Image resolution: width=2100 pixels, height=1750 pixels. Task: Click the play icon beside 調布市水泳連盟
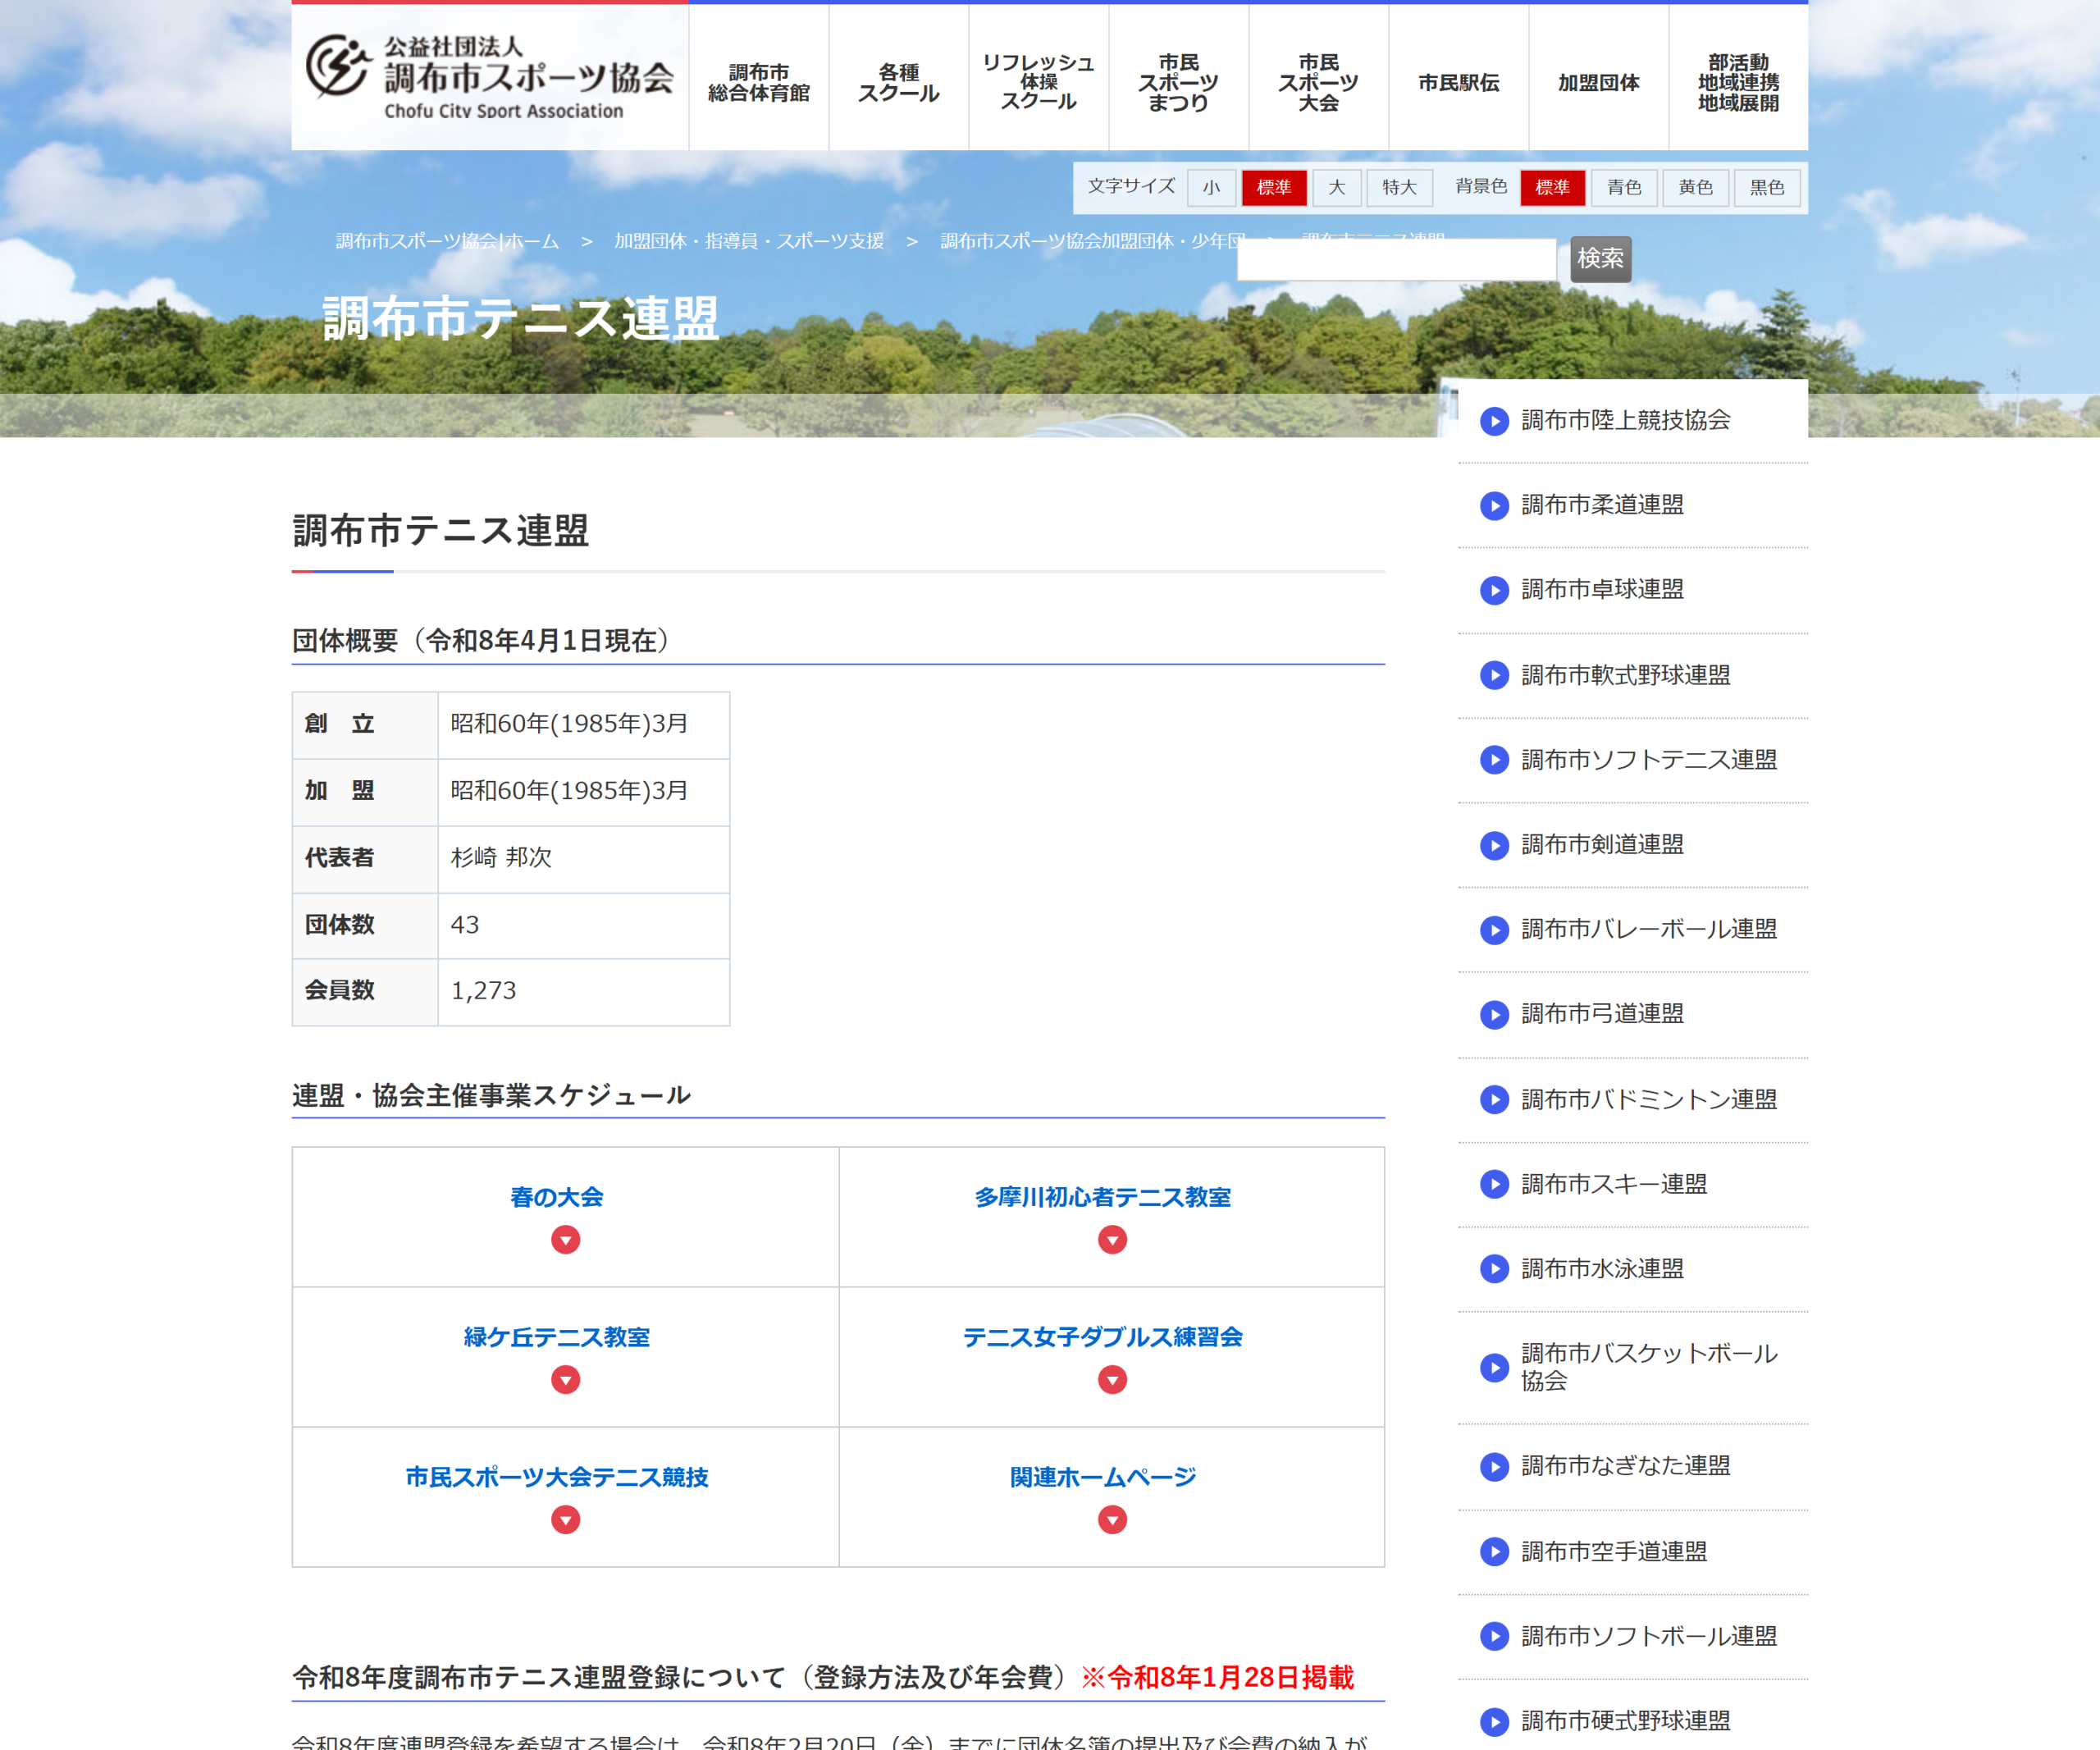(x=1494, y=1270)
